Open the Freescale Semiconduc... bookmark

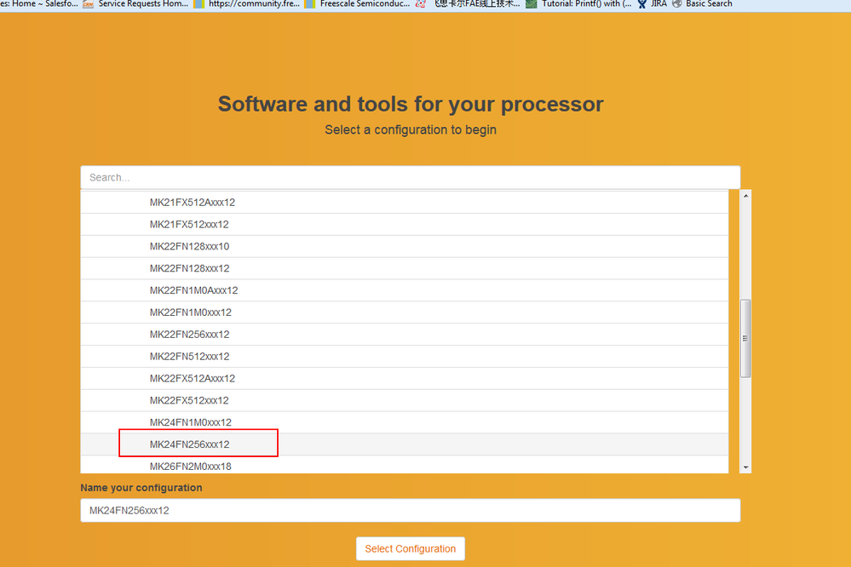coord(358,4)
